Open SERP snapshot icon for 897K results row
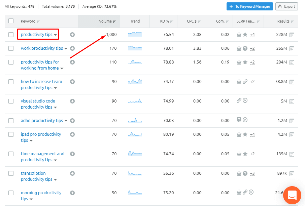This screenshot has height=206, width=305. point(292,174)
